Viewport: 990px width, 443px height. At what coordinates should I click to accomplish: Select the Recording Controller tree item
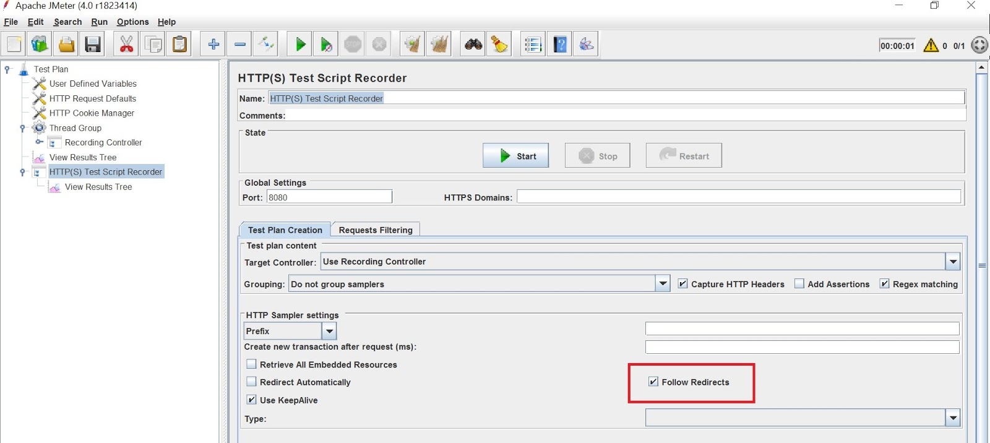click(103, 142)
